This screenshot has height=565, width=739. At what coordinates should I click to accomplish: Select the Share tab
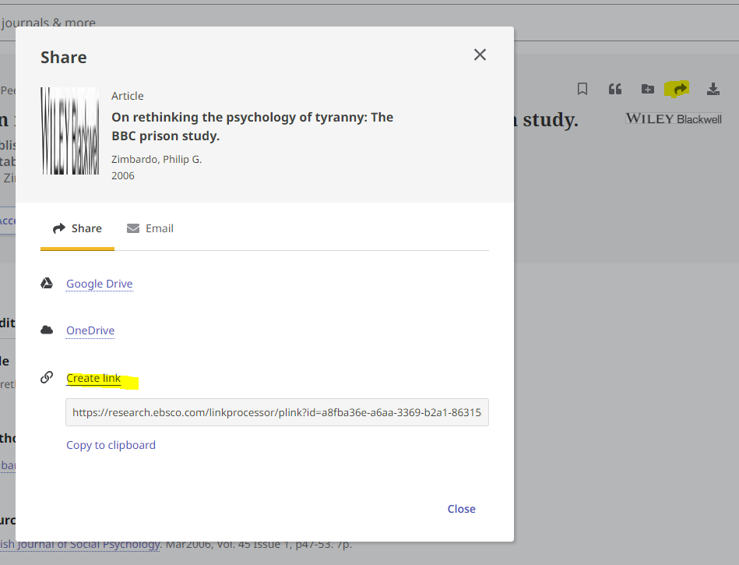77,228
